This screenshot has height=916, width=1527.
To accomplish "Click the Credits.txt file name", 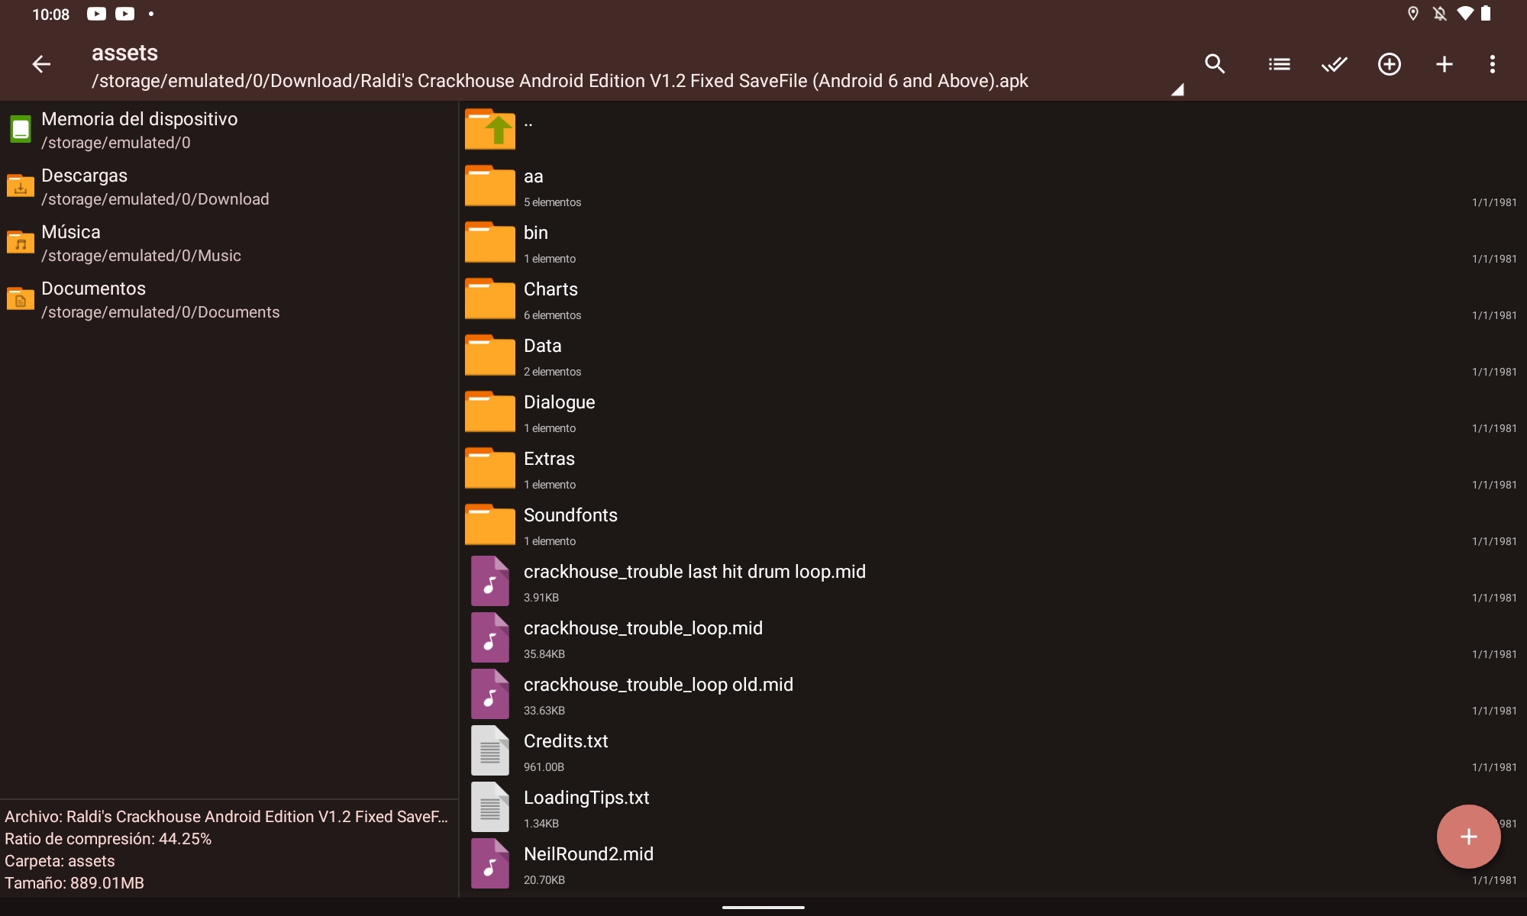I will point(566,741).
